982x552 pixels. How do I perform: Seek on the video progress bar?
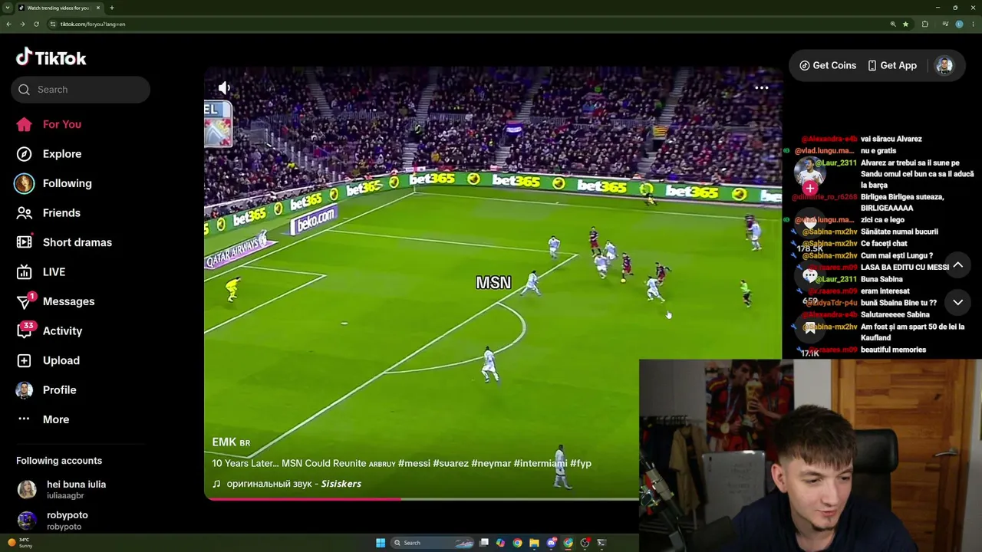pos(421,498)
